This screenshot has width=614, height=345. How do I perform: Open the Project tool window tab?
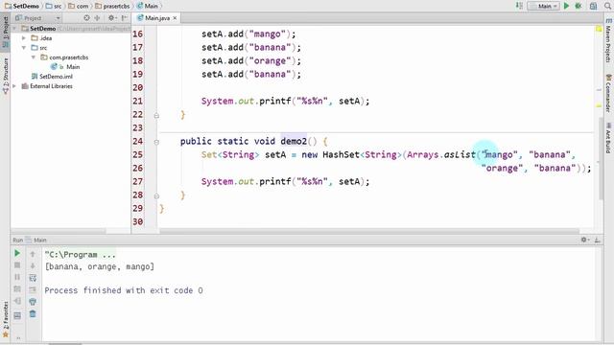[x=6, y=32]
